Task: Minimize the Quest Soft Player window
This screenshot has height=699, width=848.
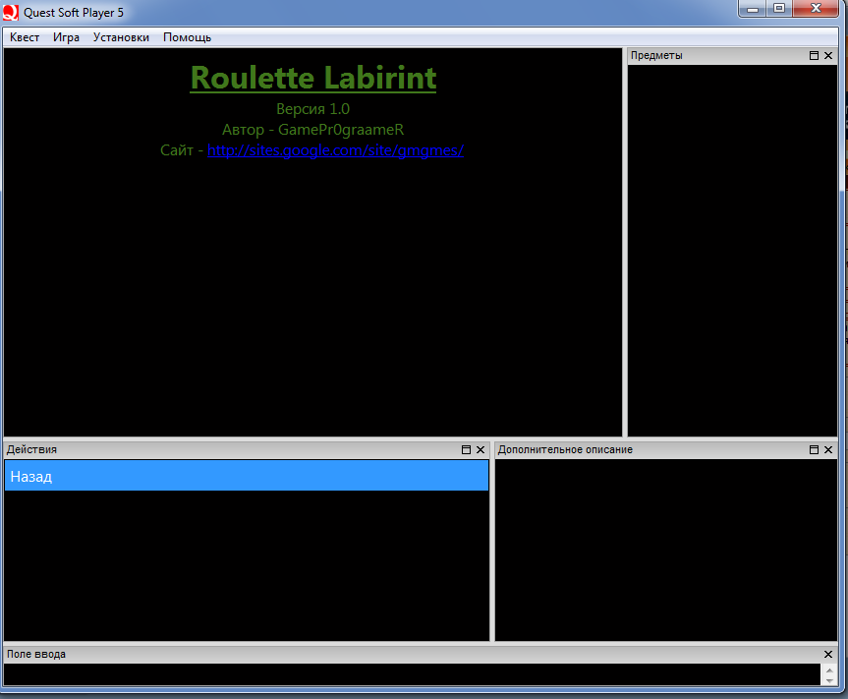Action: tap(753, 8)
